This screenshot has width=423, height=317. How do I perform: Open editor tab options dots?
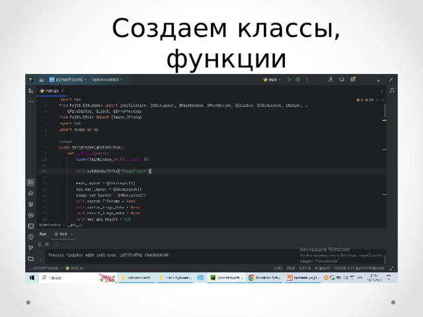tap(381, 91)
